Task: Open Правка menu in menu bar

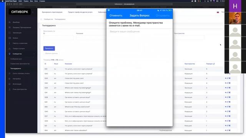Action: click(x=26, y=1)
